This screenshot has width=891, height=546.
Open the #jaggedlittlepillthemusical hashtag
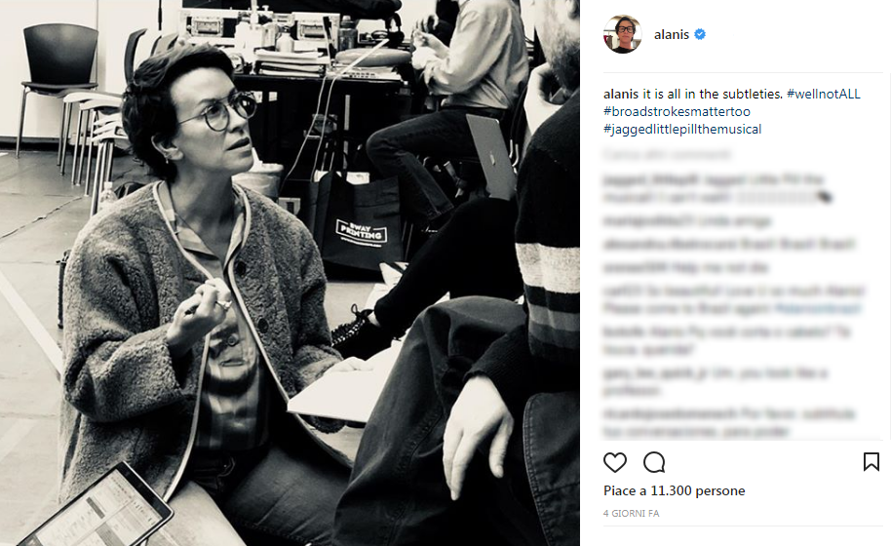[x=682, y=129]
